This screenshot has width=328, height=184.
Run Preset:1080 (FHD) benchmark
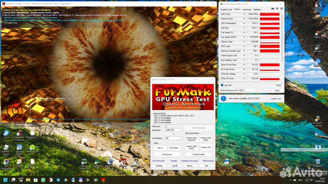191,148
